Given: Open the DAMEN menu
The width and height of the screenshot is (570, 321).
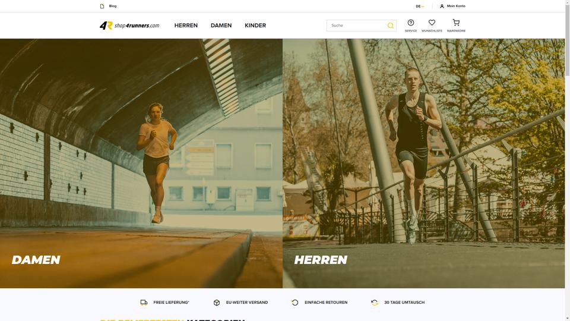Looking at the screenshot, I should [x=221, y=26].
